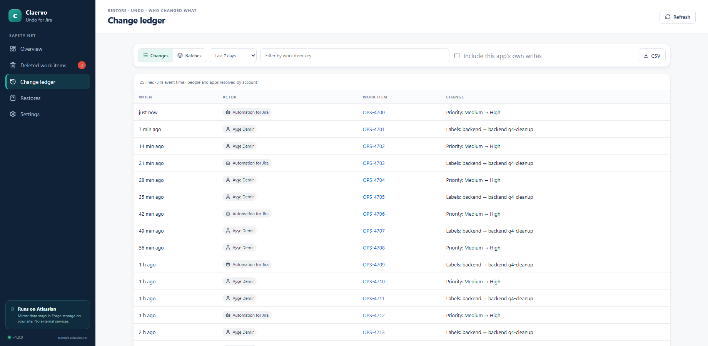
Task: Click the Runs on Atlassian heading
Action: (x=37, y=309)
